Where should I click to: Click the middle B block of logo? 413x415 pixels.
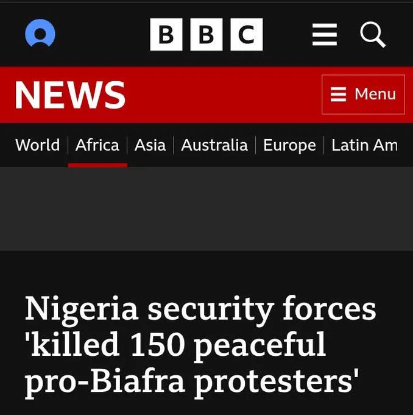click(x=206, y=34)
